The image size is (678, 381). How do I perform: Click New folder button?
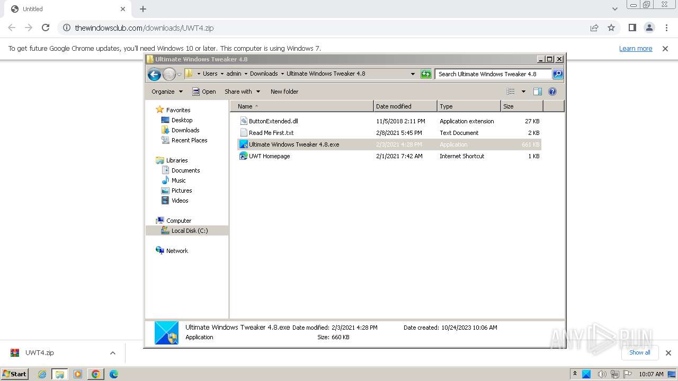(284, 92)
